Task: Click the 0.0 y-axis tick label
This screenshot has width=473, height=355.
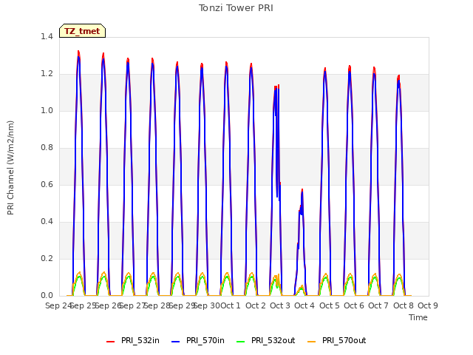Action: point(47,296)
